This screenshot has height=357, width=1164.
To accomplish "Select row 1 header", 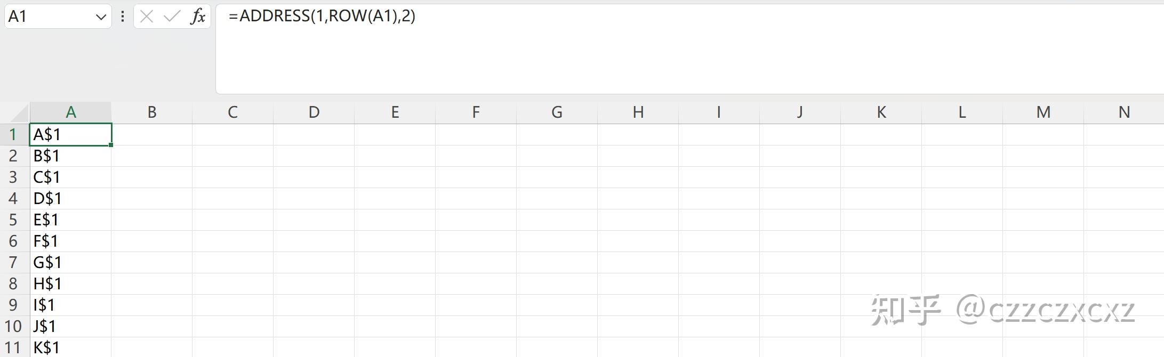I will point(14,134).
